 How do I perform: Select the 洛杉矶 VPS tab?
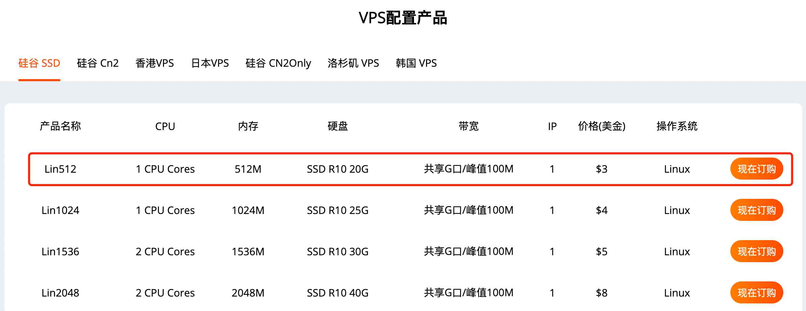353,63
